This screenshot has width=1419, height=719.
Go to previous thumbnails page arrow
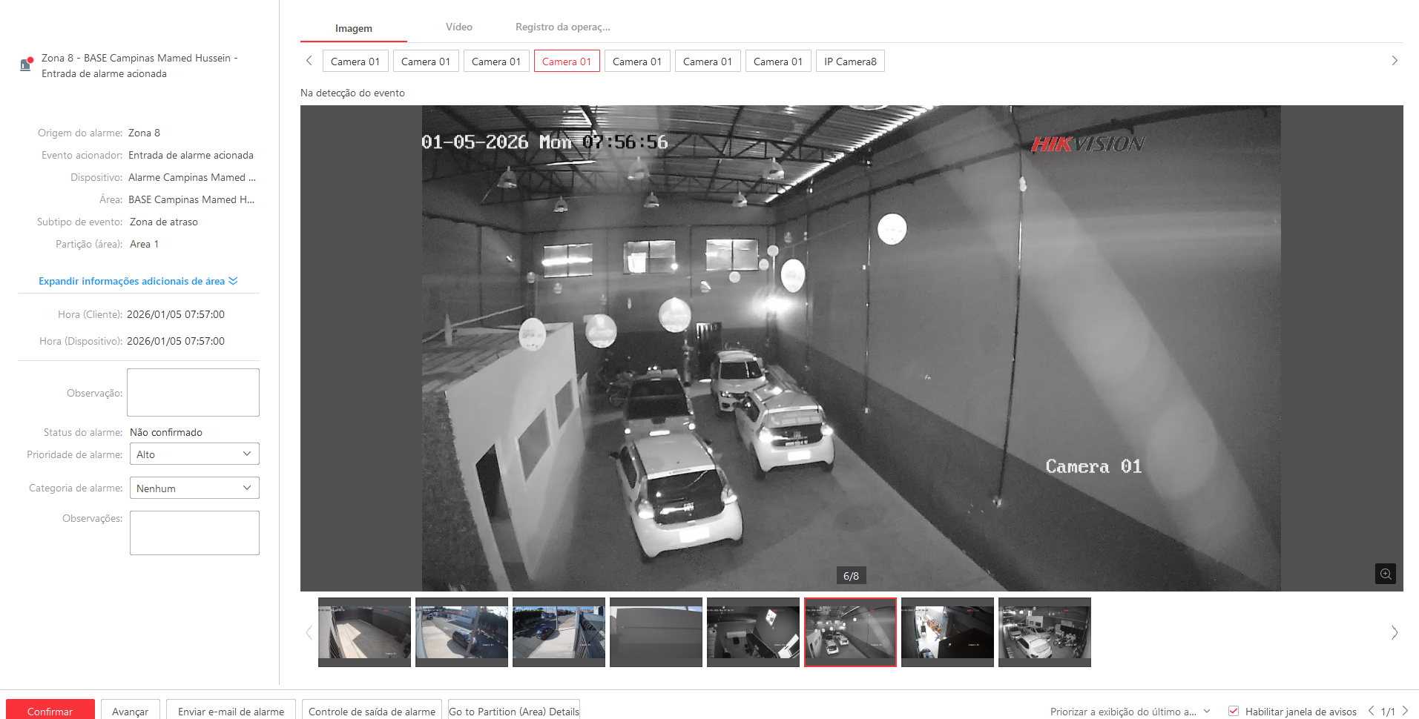(309, 632)
